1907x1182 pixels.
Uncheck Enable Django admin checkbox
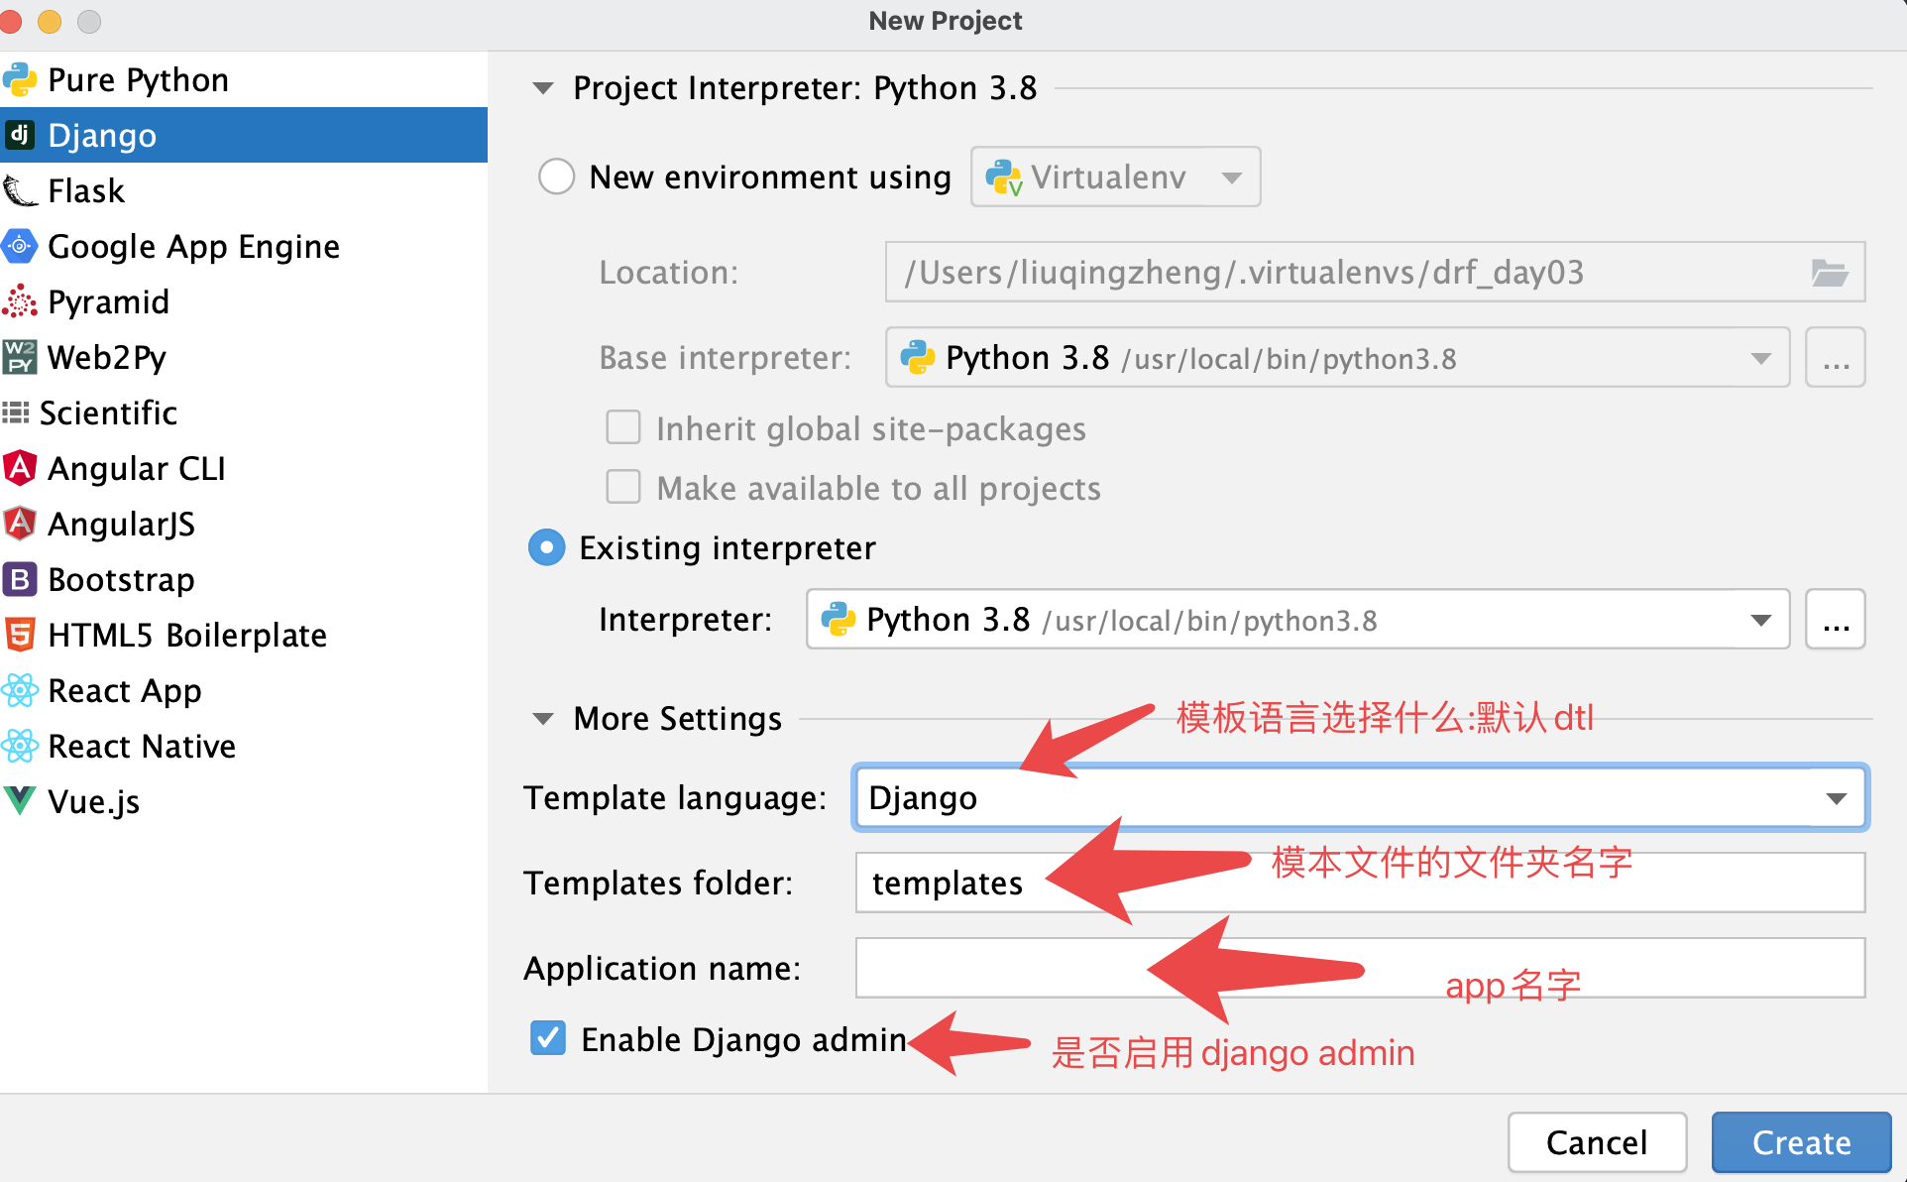(x=548, y=1038)
